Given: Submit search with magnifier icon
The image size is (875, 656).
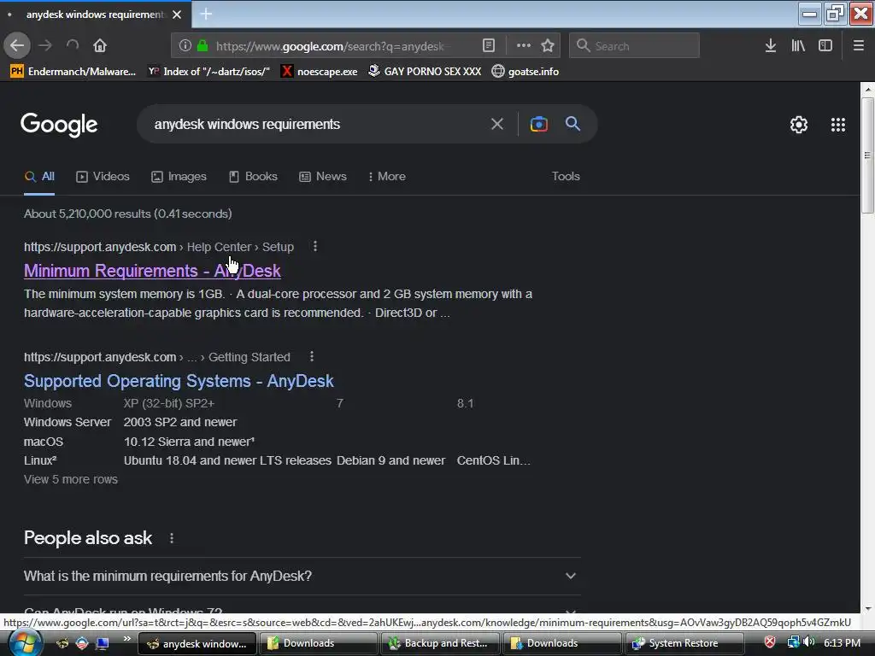Looking at the screenshot, I should click(x=573, y=124).
